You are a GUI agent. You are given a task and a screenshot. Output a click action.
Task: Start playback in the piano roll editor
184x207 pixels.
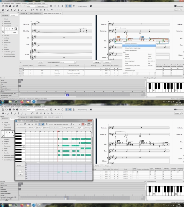[x=32, y=124]
